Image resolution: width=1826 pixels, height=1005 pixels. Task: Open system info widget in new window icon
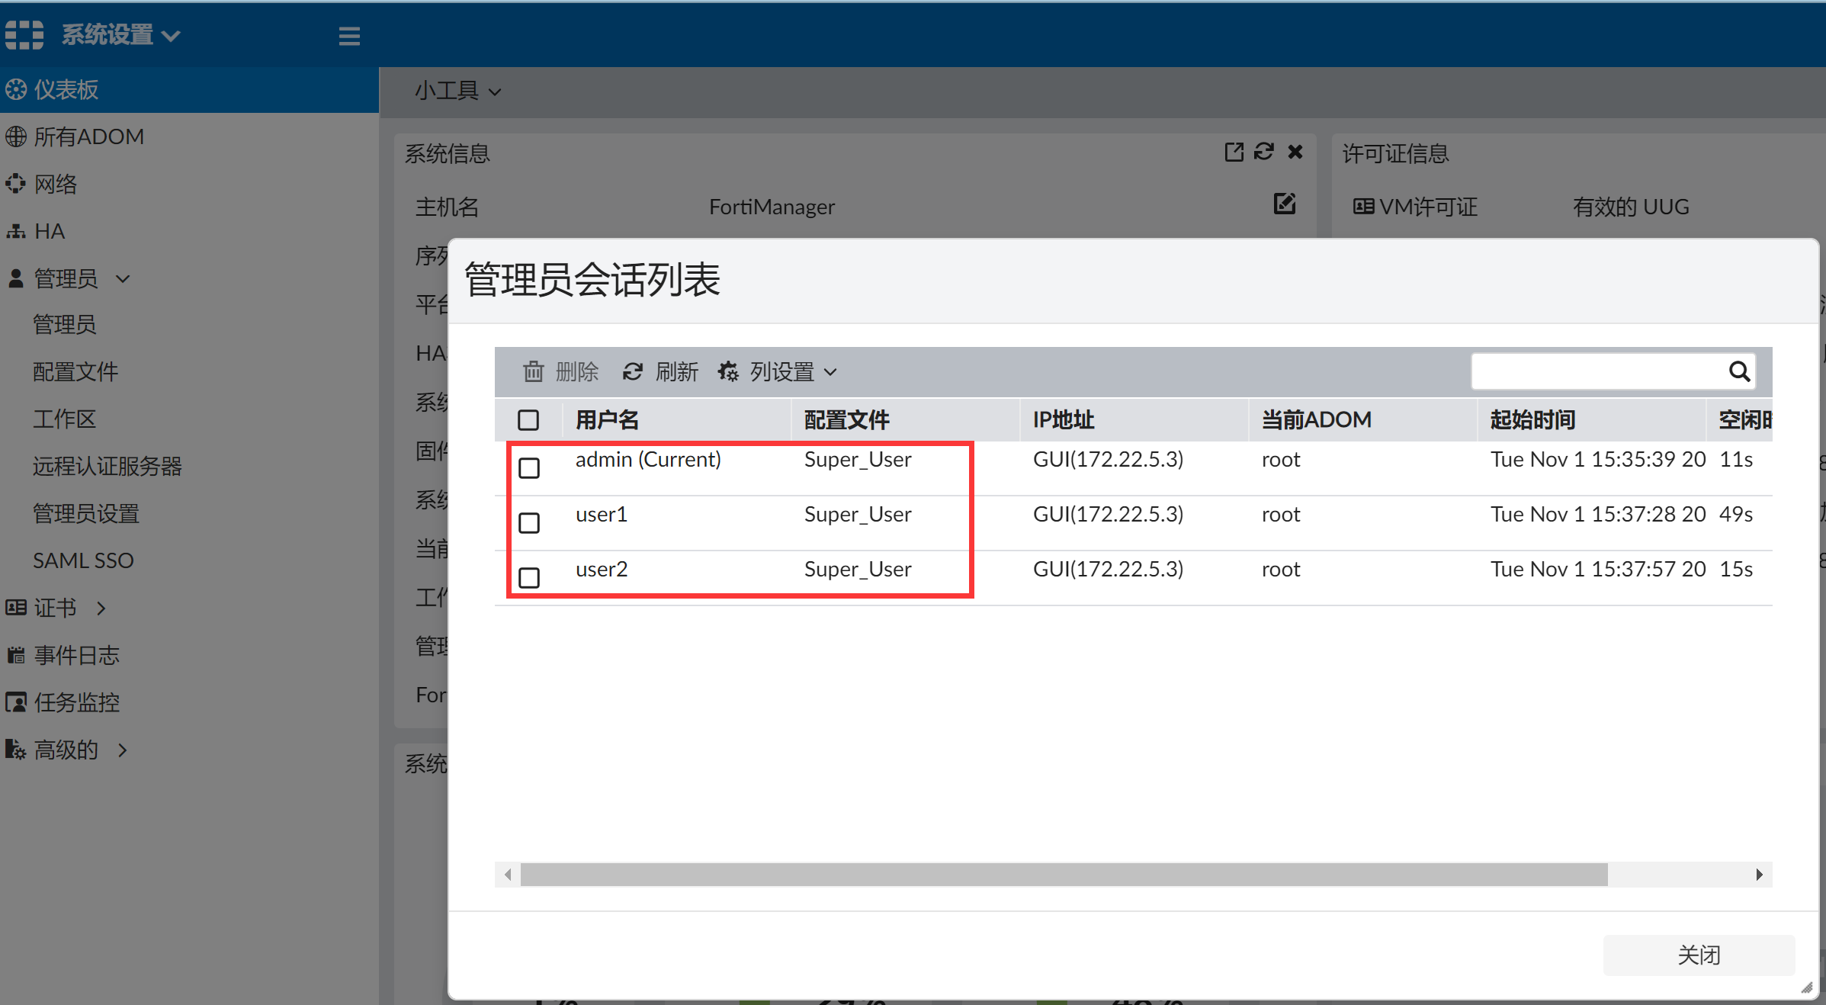click(1234, 152)
